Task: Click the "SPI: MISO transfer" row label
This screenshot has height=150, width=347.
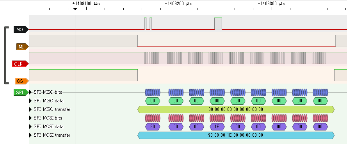Action: (x=52, y=109)
